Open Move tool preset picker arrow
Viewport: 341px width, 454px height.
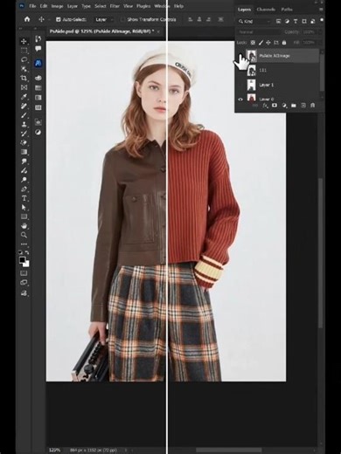49,19
